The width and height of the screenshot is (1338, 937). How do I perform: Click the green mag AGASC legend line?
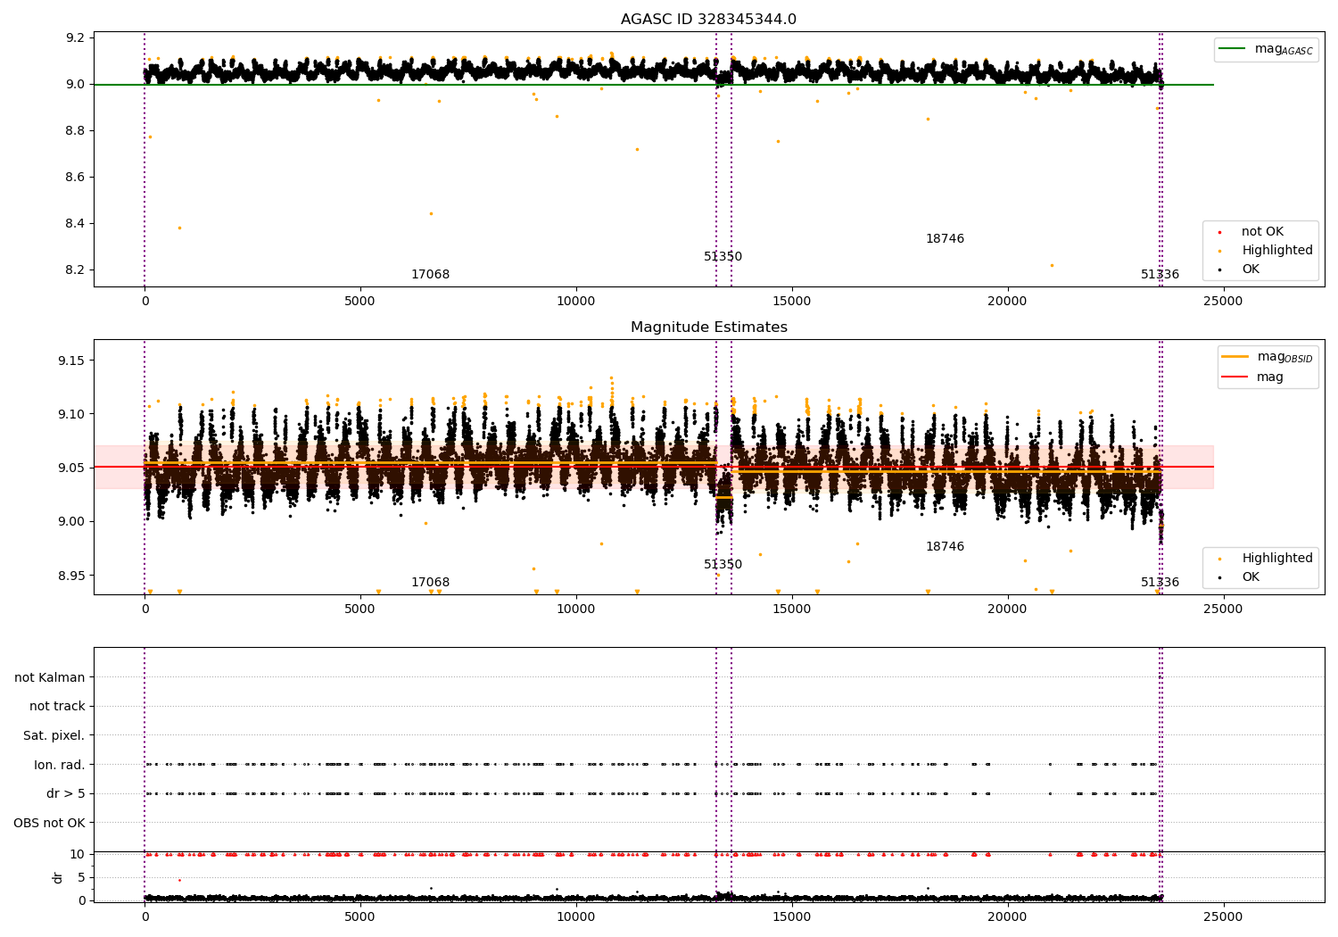1234,49
